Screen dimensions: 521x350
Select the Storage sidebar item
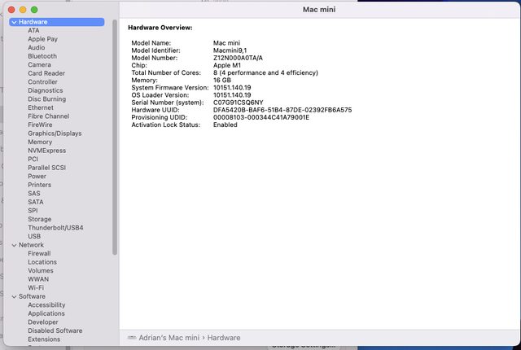tap(39, 219)
